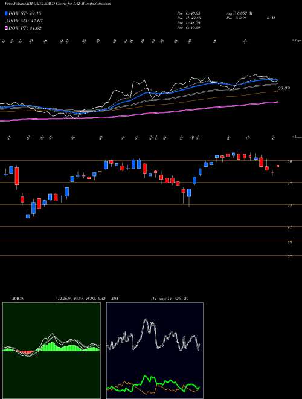This screenshot has height=399, width=302.
Task: Click the 'Pre H: 49.80' value
Action: 188,18
